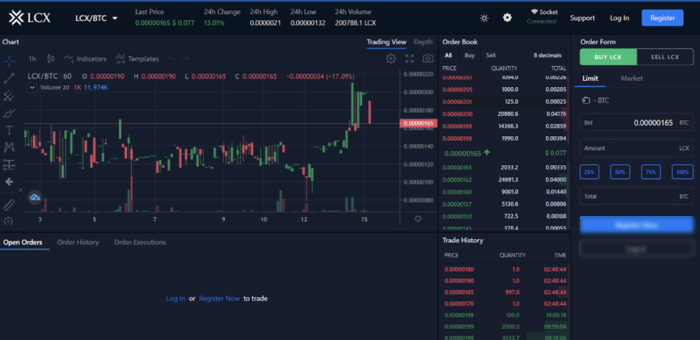Open the 8 decimals dropdown

[x=547, y=55]
